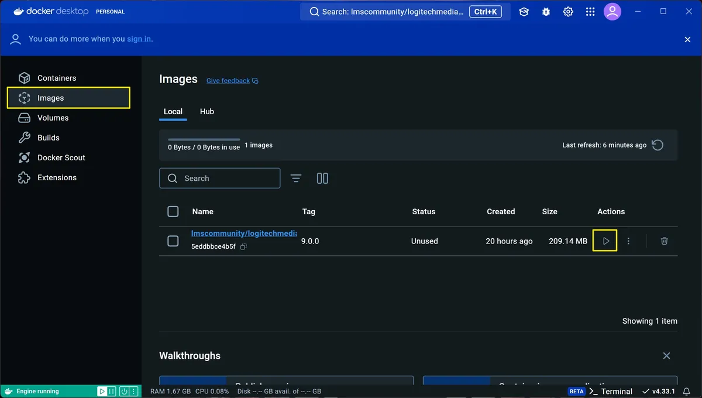
Task: Sort by the Name column header
Action: coord(203,212)
